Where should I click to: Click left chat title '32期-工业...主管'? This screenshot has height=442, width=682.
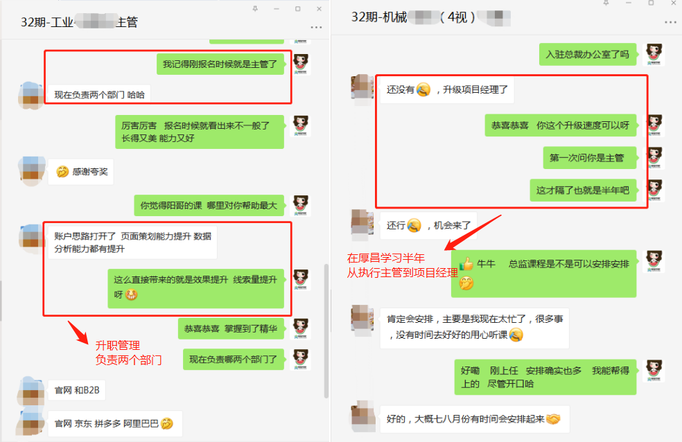(x=79, y=21)
